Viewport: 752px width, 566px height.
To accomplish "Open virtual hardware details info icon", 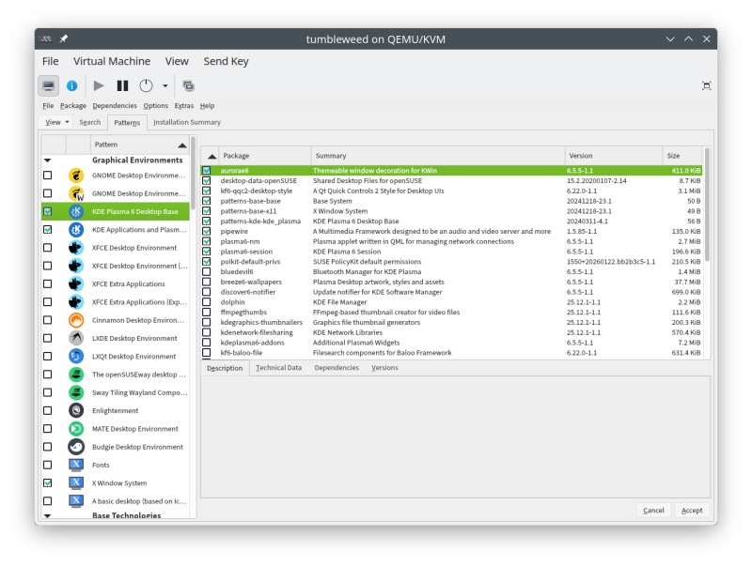I will pos(72,85).
